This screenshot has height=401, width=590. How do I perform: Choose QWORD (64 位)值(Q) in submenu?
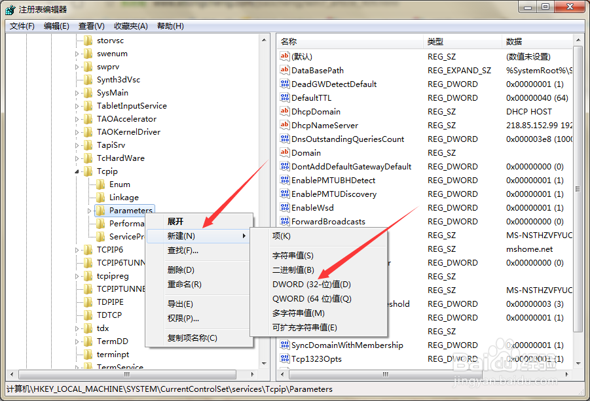[x=318, y=299]
